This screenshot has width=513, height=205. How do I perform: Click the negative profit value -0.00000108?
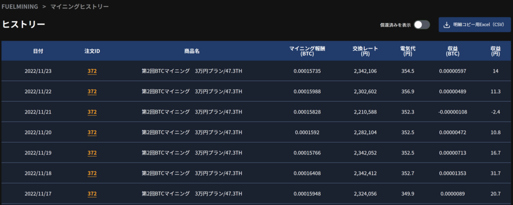(x=452, y=112)
